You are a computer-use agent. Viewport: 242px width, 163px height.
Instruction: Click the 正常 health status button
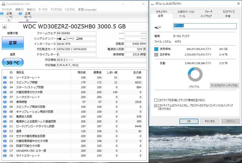coord(13,43)
